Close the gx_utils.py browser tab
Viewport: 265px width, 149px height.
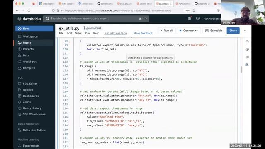[x=171, y=4]
